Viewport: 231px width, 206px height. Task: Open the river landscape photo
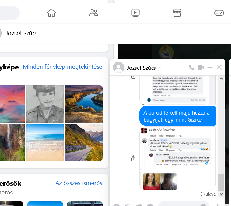(x=84, y=104)
